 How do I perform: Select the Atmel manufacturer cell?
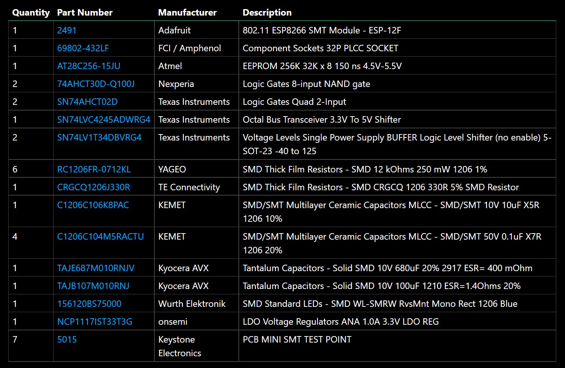(196, 66)
